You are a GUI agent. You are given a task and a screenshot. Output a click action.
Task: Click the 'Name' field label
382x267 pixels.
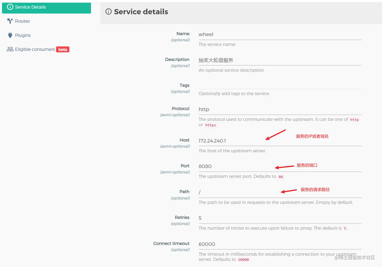click(183, 34)
